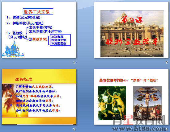
Task: Select the 课程标准 slide thumbnail
Action: 39,97
